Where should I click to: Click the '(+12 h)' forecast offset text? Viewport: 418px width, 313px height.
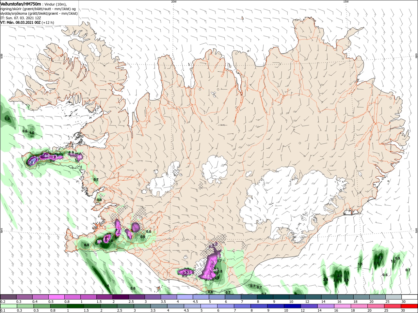click(48, 22)
